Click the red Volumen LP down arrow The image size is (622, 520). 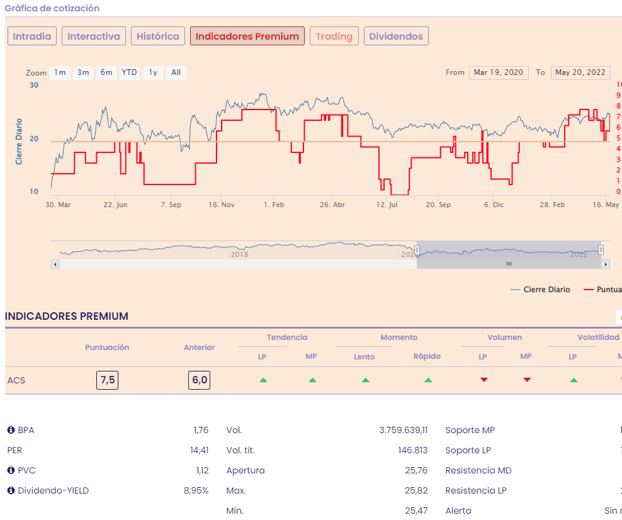[483, 380]
